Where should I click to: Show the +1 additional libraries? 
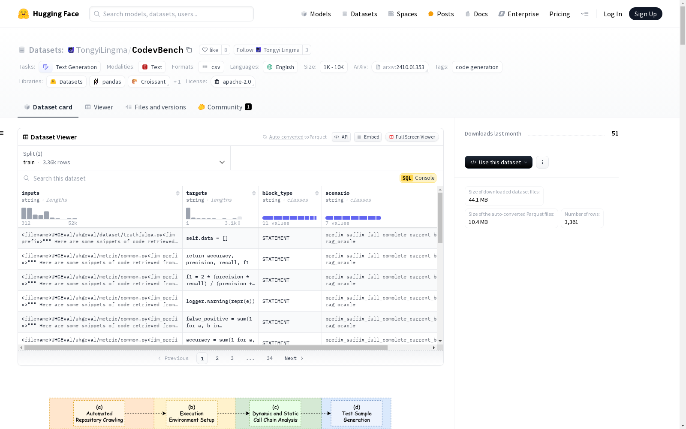[177, 82]
